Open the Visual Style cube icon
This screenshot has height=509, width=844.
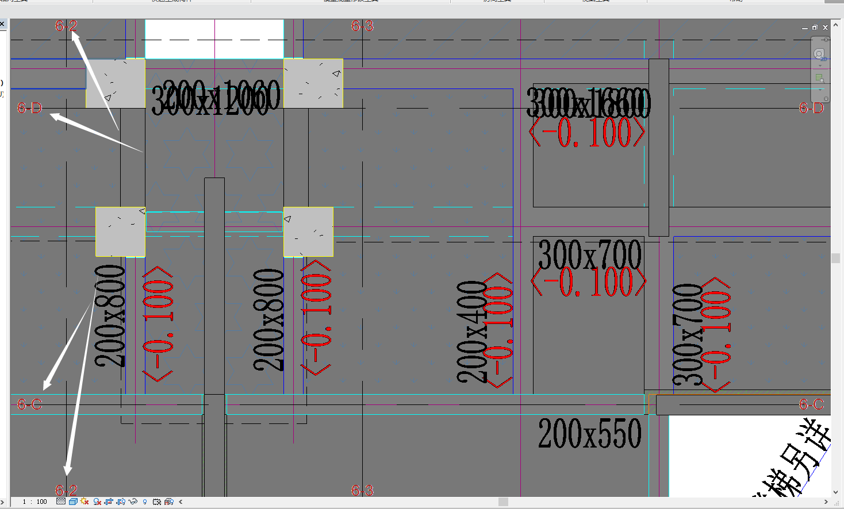(73, 502)
